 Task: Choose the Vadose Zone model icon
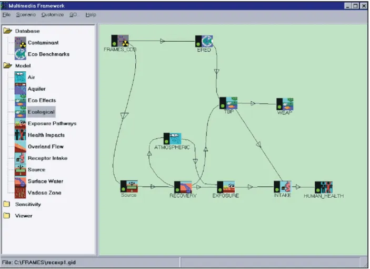pyautogui.click(x=21, y=193)
